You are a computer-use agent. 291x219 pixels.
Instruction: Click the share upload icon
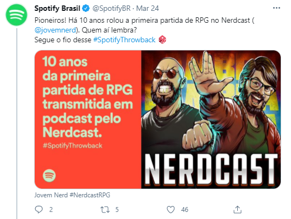(237, 209)
